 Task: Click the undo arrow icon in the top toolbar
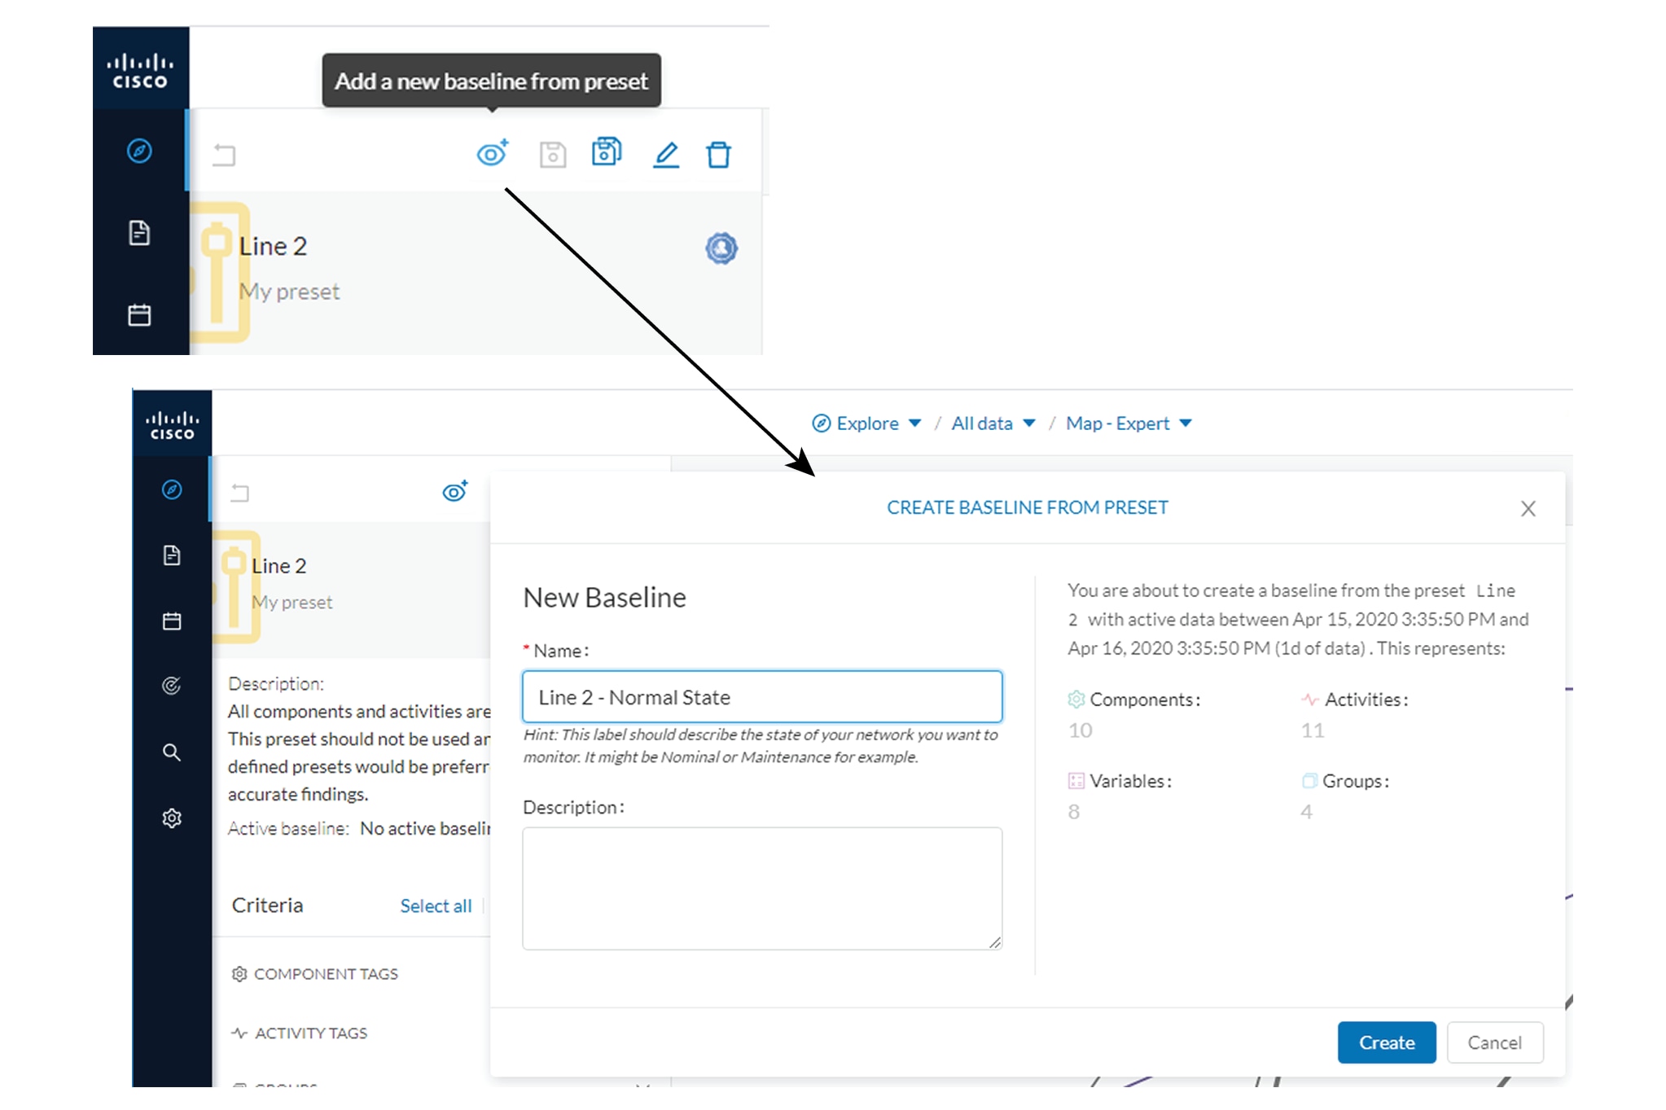pos(224,155)
